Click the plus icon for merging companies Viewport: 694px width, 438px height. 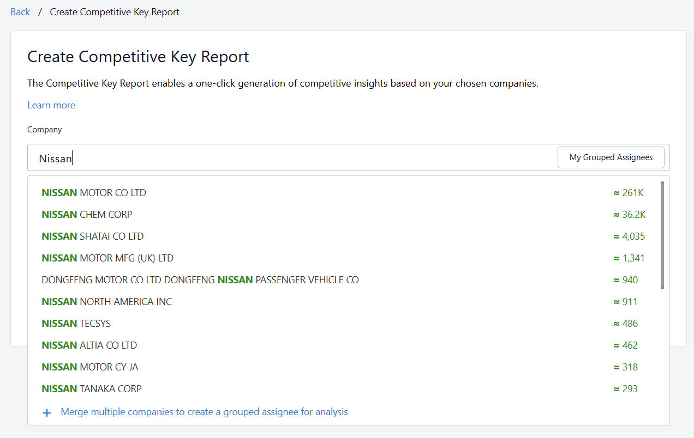pyautogui.click(x=47, y=413)
